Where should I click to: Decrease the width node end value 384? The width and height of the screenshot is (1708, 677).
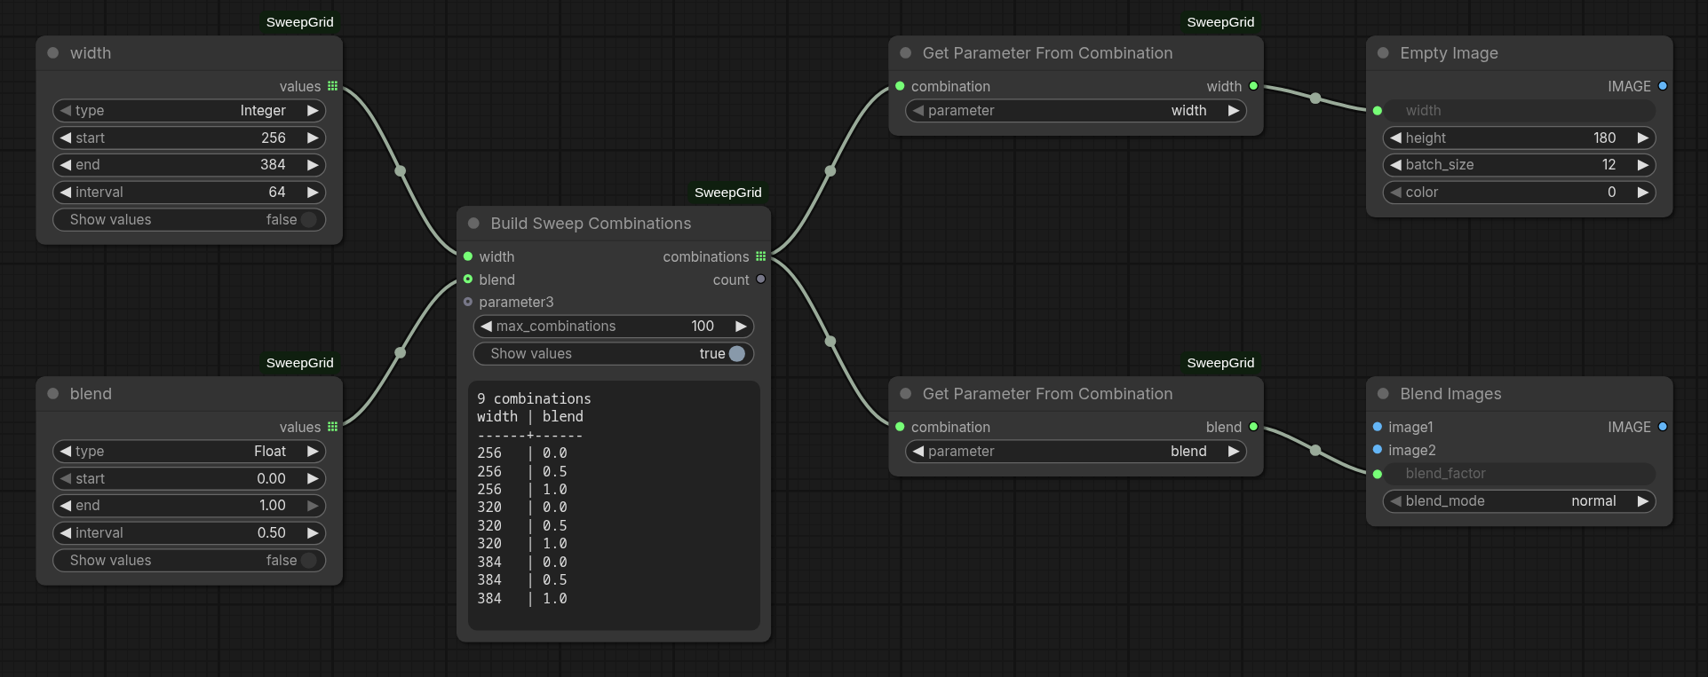pyautogui.click(x=66, y=165)
